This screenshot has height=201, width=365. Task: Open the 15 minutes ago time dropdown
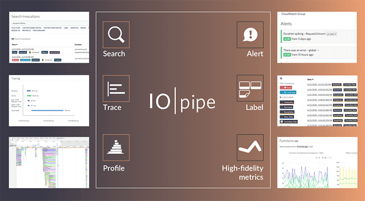302,147
